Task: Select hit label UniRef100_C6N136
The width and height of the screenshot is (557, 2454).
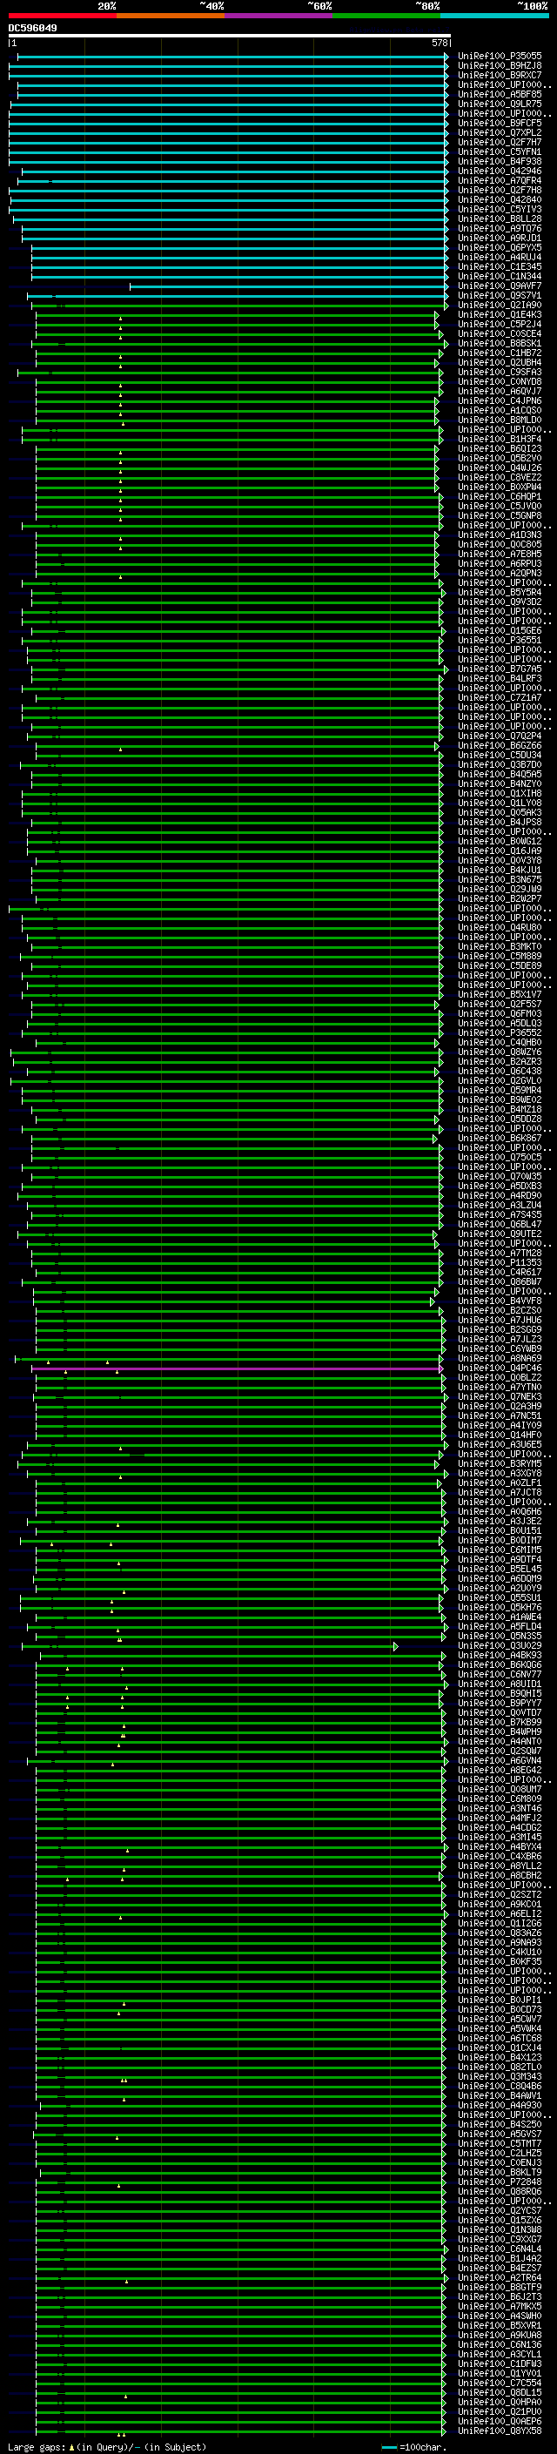Action: coord(500,2344)
